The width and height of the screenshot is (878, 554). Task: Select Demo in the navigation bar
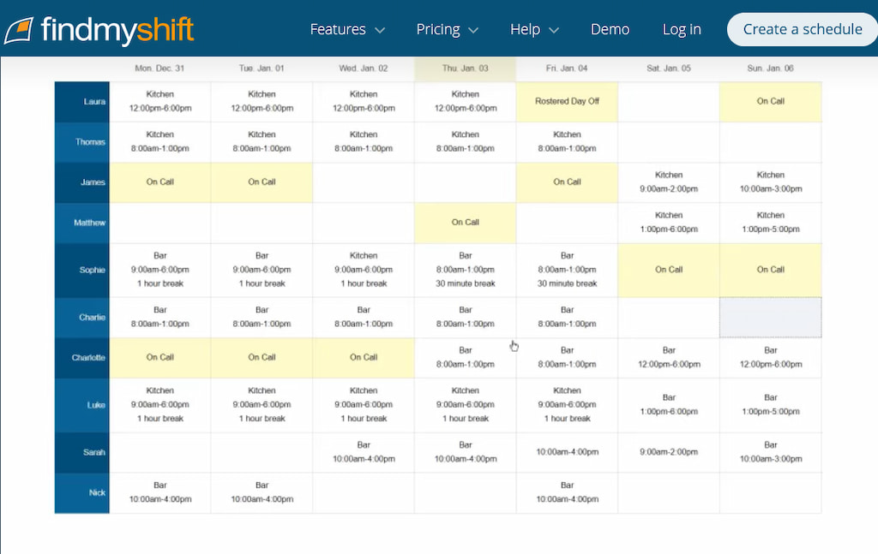(x=610, y=28)
